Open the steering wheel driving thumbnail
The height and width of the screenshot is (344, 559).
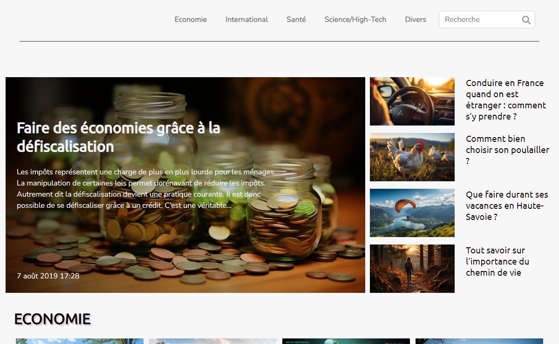(412, 101)
